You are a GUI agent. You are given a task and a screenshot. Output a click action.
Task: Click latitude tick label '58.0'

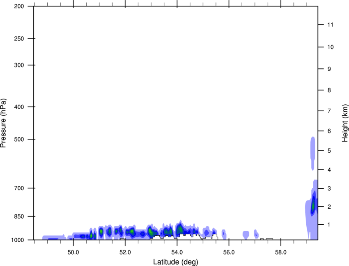tap(281, 252)
